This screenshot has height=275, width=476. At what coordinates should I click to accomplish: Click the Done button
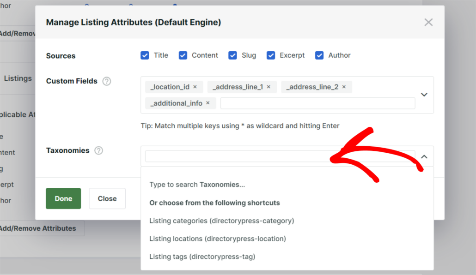pyautogui.click(x=63, y=198)
